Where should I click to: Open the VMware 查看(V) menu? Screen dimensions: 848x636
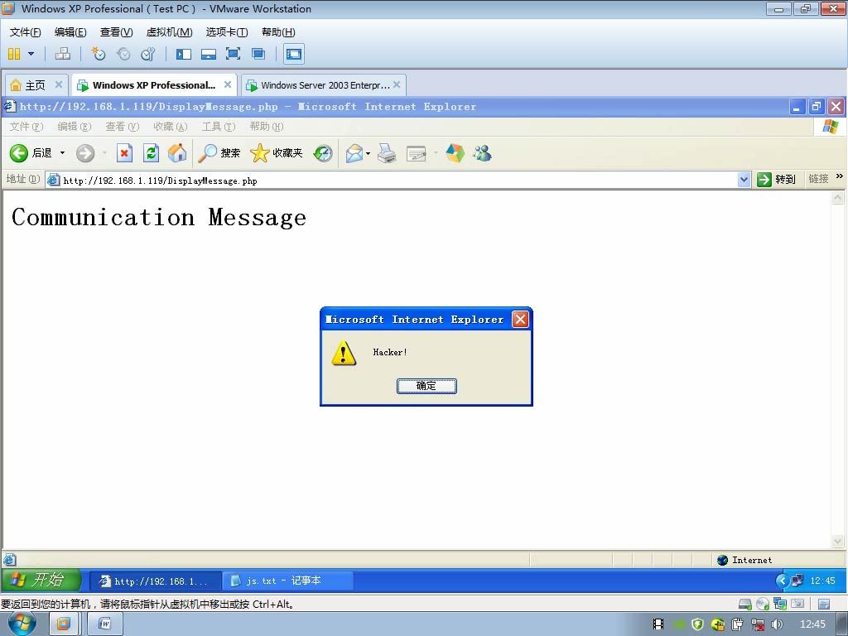tap(116, 32)
